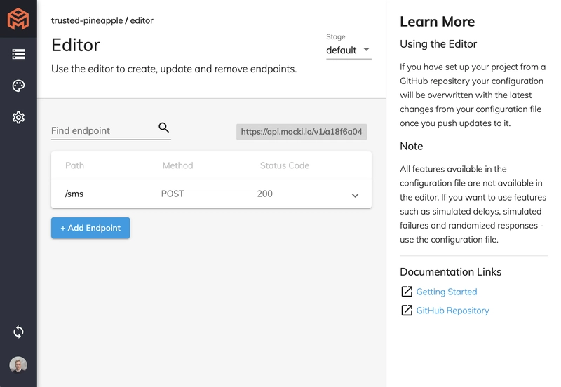Open the user avatar profile
The image size is (561, 387).
click(x=18, y=365)
